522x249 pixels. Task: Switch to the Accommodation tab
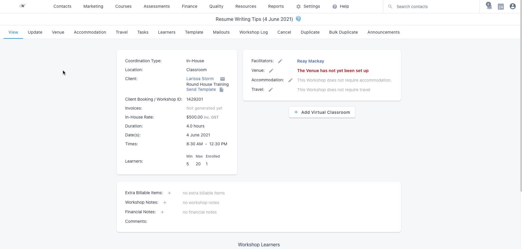click(90, 32)
